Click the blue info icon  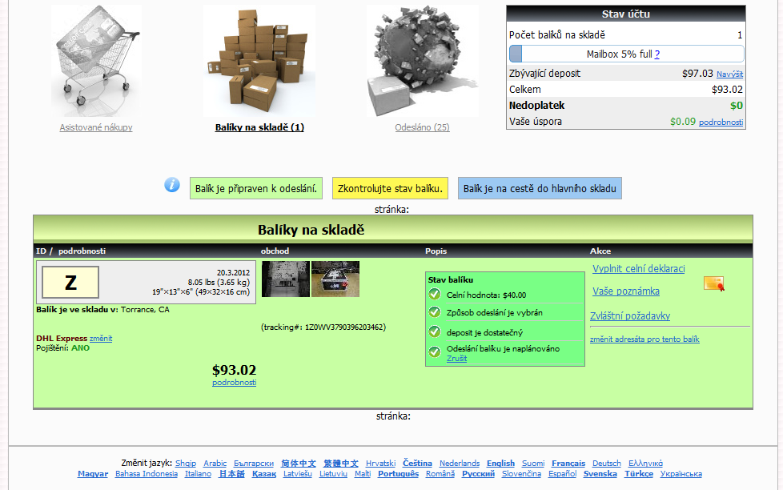[x=172, y=185]
